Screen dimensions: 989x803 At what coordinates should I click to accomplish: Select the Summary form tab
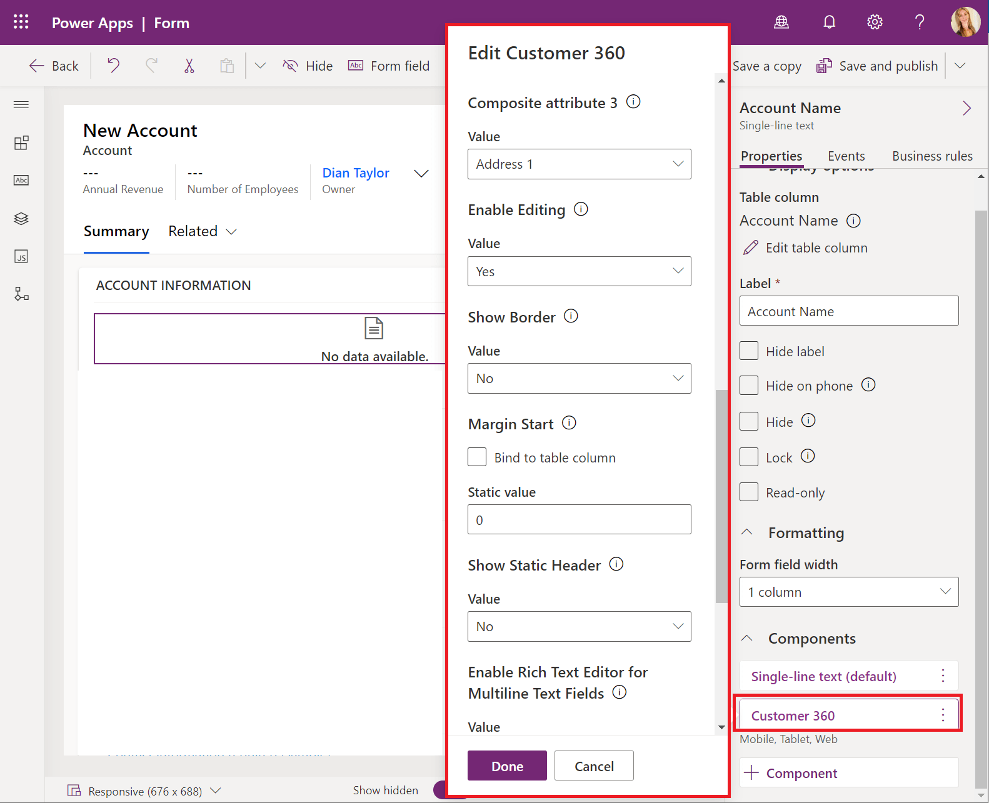click(x=116, y=231)
